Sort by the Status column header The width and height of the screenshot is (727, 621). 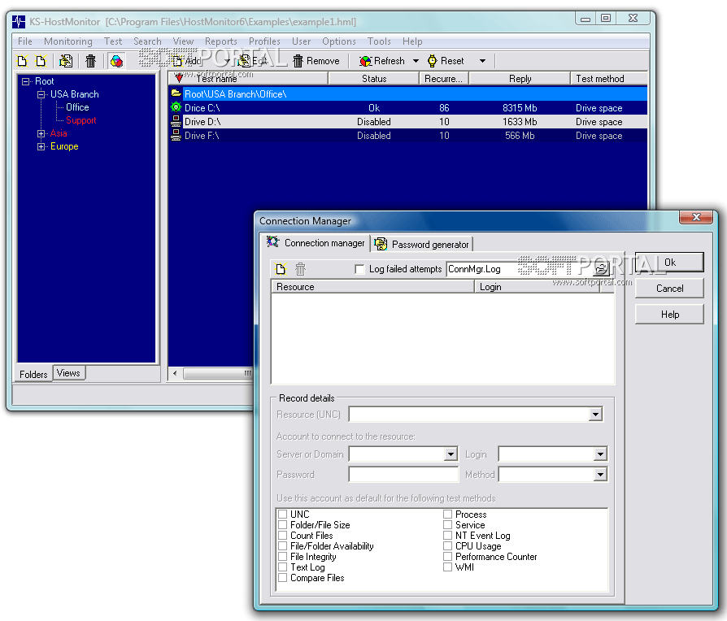coord(374,79)
